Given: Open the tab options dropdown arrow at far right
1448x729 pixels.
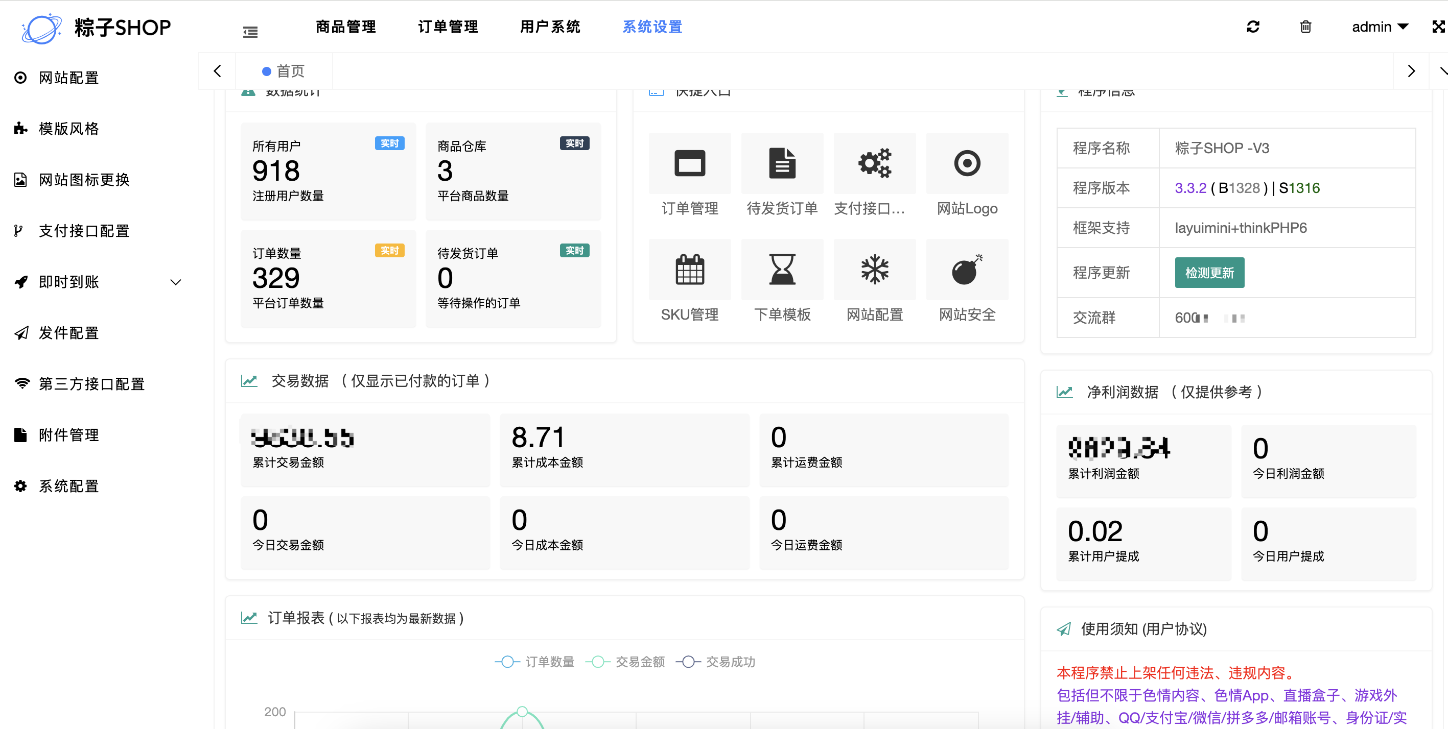Looking at the screenshot, I should coord(1442,71).
